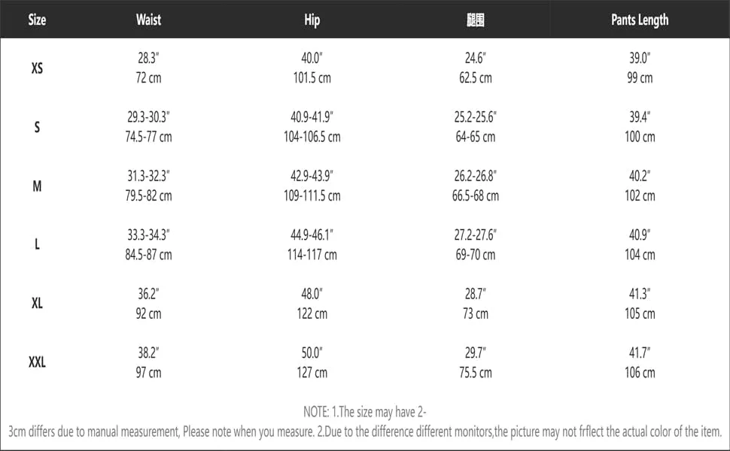Select the M size row label
The width and height of the screenshot is (730, 451).
coord(37,186)
